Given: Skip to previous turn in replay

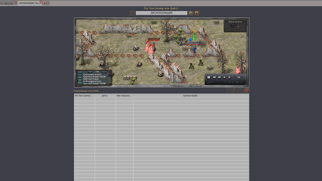Looking at the screenshot, I should [x=224, y=77].
